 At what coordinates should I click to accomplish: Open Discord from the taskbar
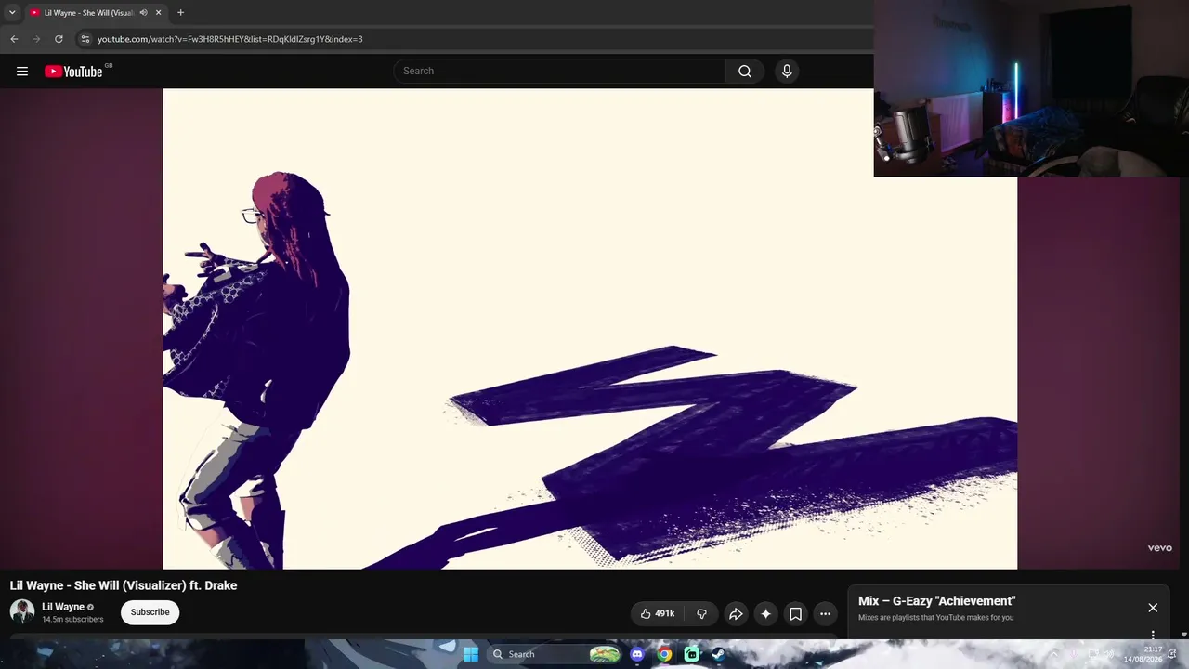636,654
